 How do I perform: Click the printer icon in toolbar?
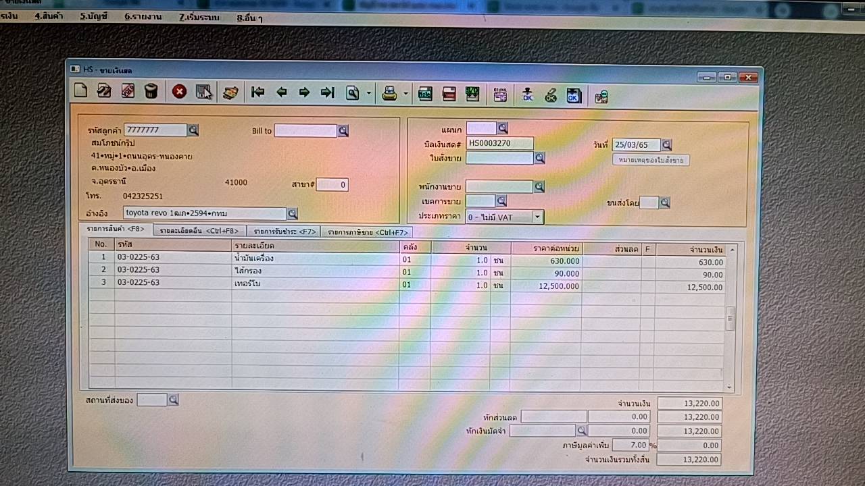[389, 94]
